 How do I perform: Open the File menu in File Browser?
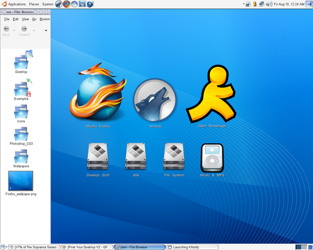(x=7, y=19)
